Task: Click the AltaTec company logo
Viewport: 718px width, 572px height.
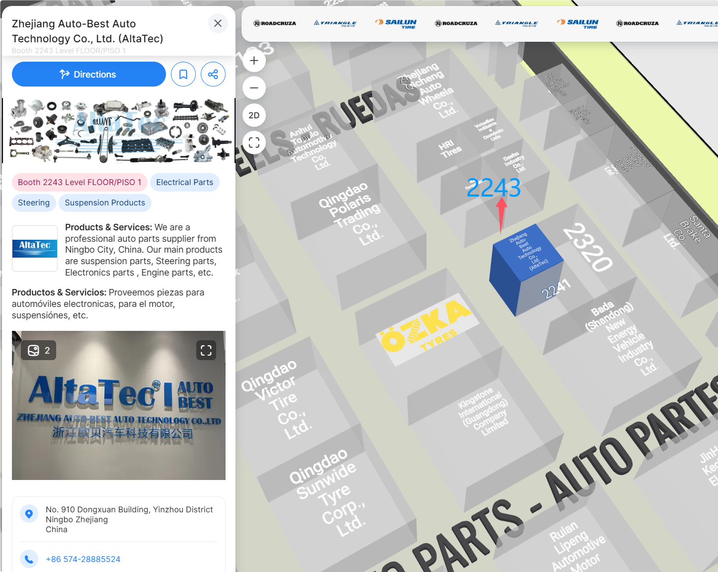Action: click(x=35, y=248)
